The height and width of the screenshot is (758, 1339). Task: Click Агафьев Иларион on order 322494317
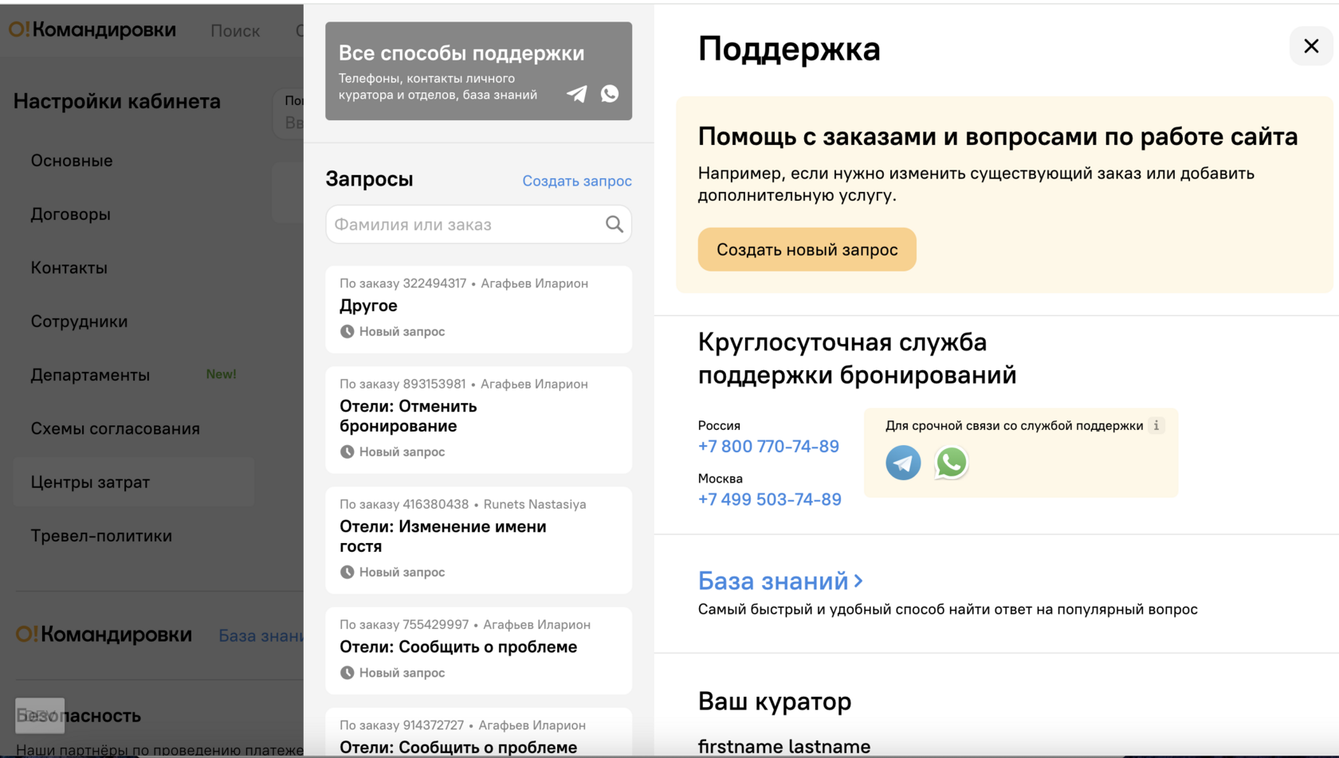[x=534, y=283]
